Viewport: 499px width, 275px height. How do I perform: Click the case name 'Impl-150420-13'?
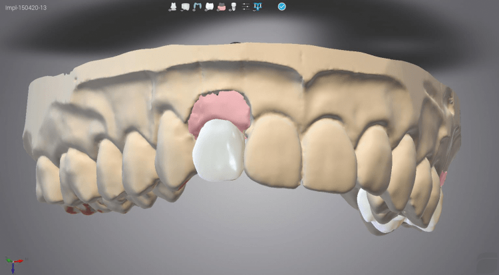point(26,7)
